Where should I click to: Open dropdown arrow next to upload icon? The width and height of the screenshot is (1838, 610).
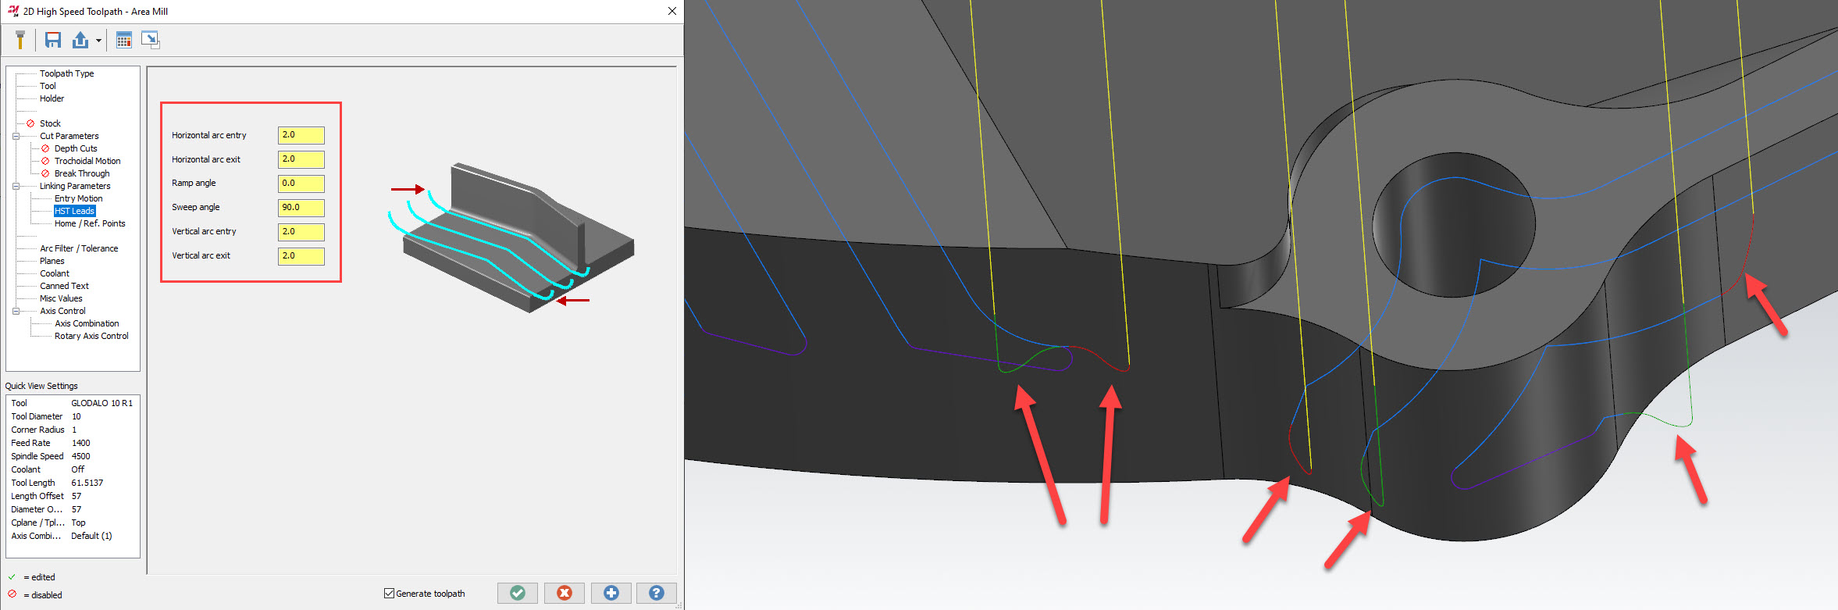click(98, 41)
